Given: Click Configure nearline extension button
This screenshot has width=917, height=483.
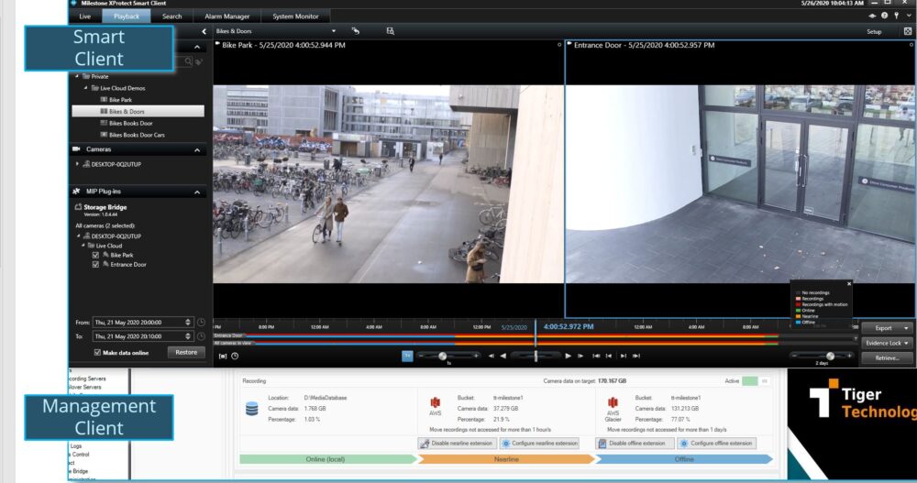Looking at the screenshot, I should (540, 444).
